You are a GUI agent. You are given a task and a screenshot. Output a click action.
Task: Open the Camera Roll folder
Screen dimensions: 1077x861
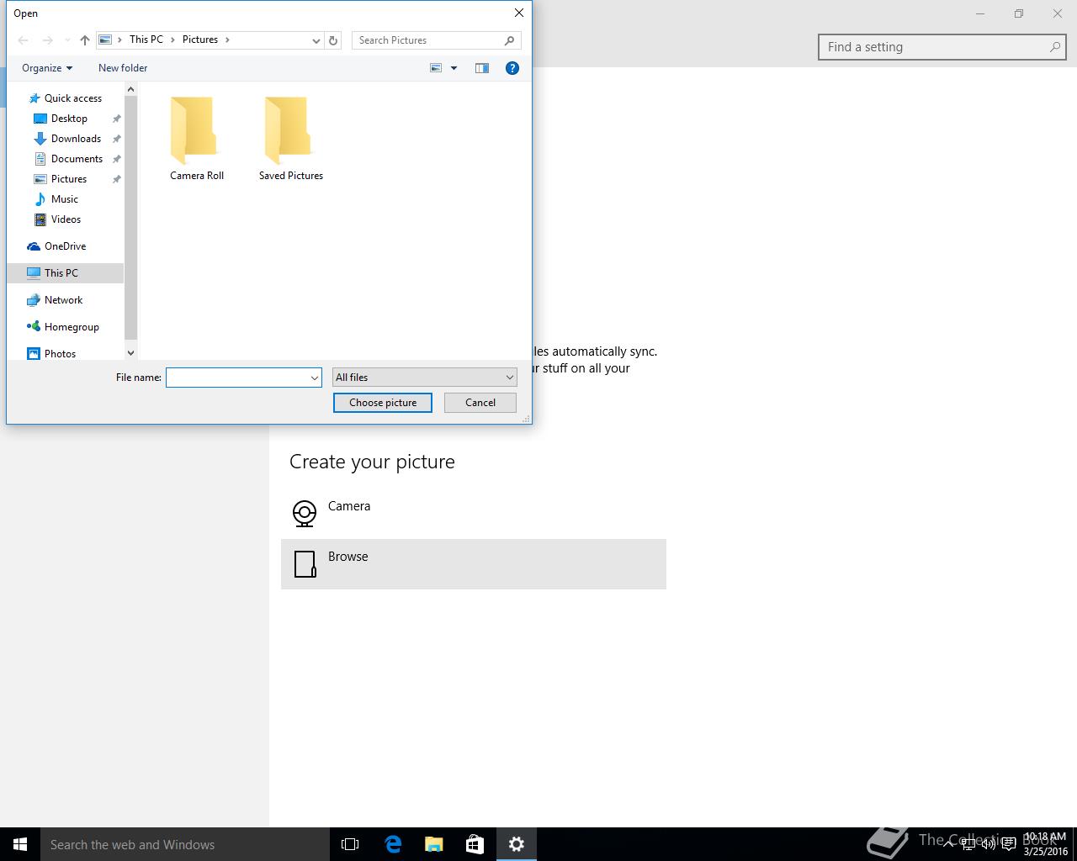pyautogui.click(x=197, y=139)
